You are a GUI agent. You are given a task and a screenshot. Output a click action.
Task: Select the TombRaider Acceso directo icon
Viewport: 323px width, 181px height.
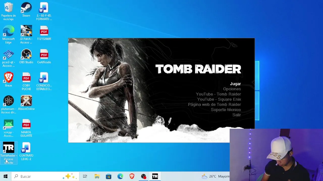click(x=9, y=153)
